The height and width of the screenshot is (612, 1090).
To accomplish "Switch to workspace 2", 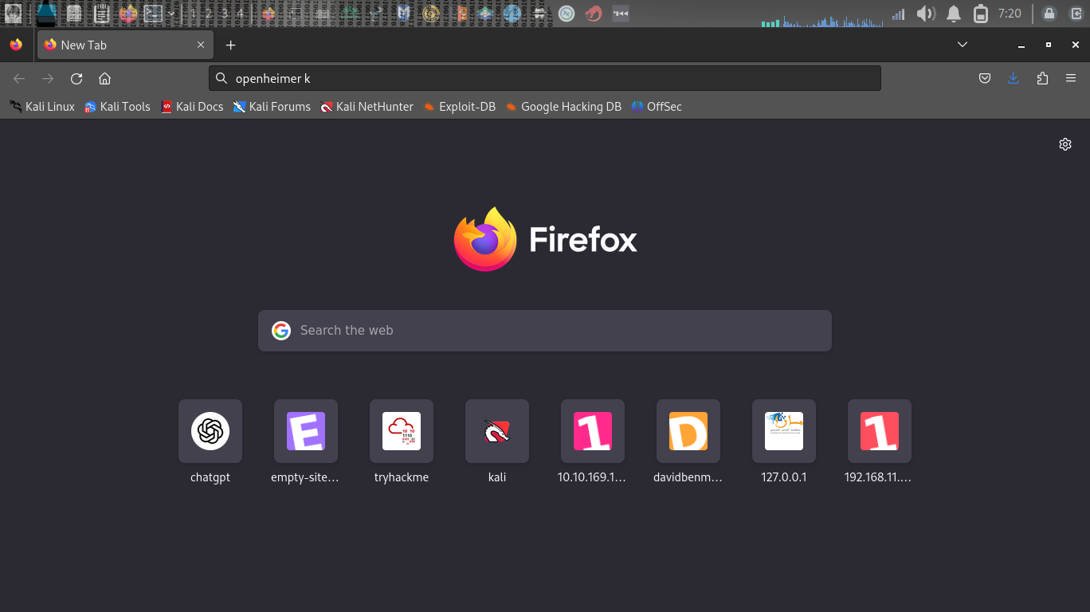I will pos(209,13).
